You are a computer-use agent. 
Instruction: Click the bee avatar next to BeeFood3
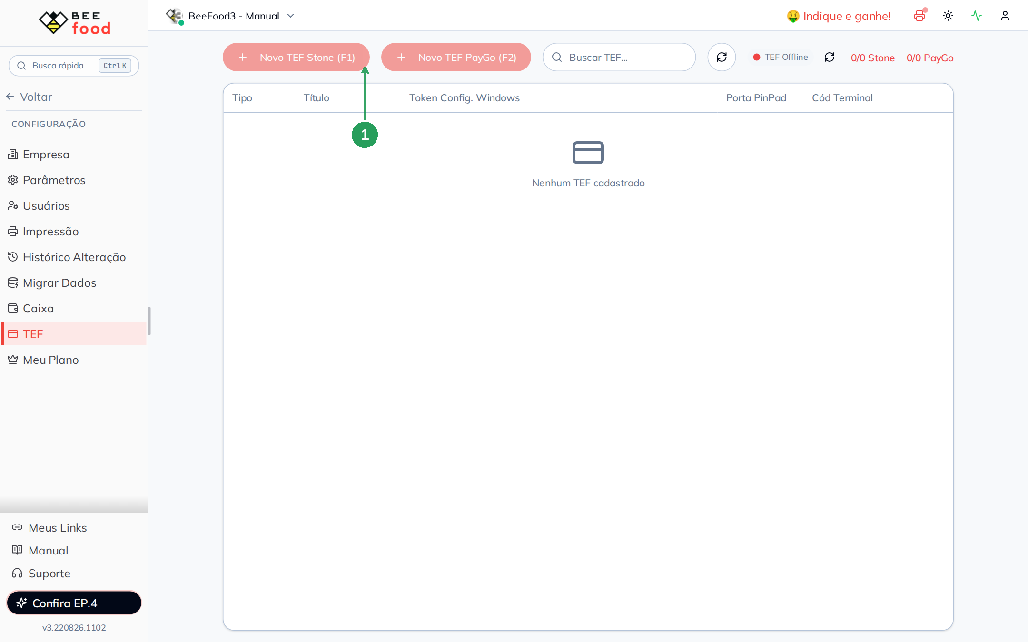174,16
